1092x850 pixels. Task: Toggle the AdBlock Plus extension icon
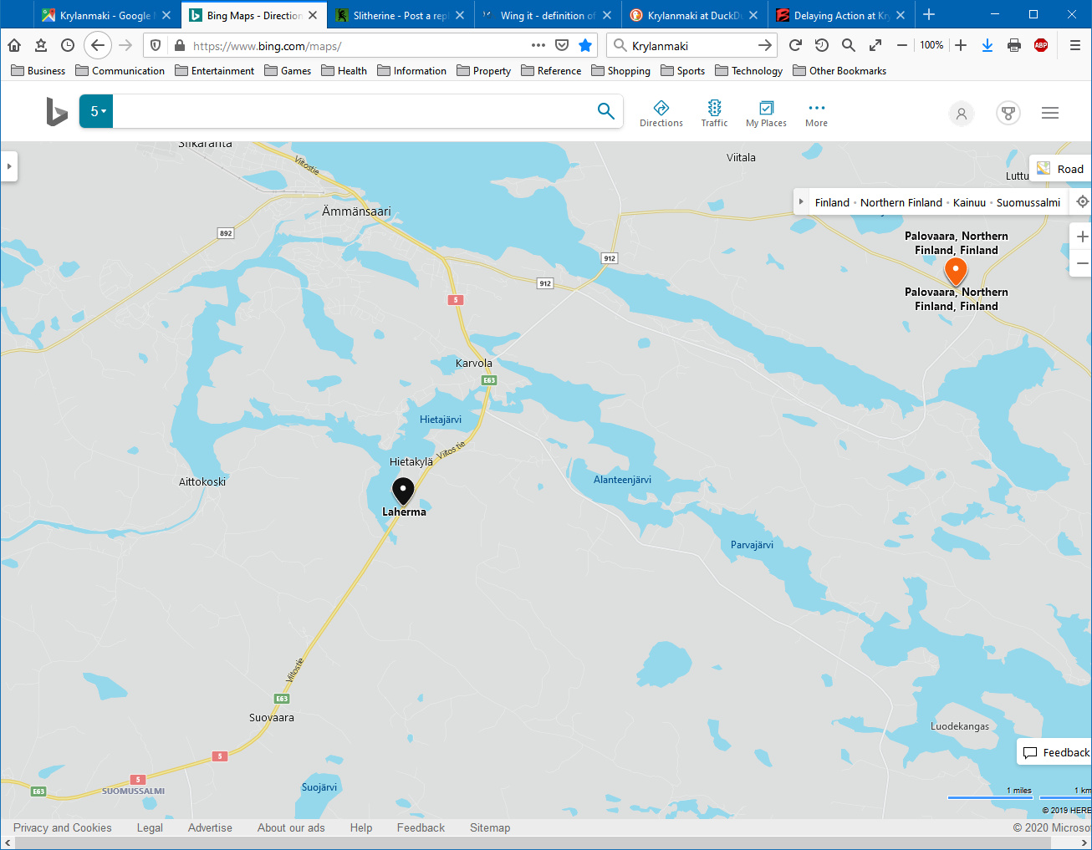(x=1041, y=45)
